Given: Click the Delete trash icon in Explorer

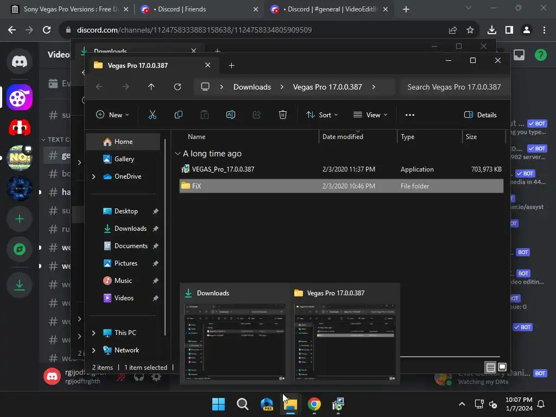Looking at the screenshot, I should [282, 115].
